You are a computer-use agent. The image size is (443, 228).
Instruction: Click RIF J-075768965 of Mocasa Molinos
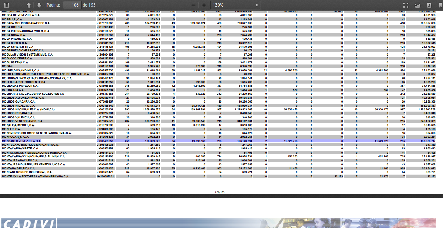[105, 23]
